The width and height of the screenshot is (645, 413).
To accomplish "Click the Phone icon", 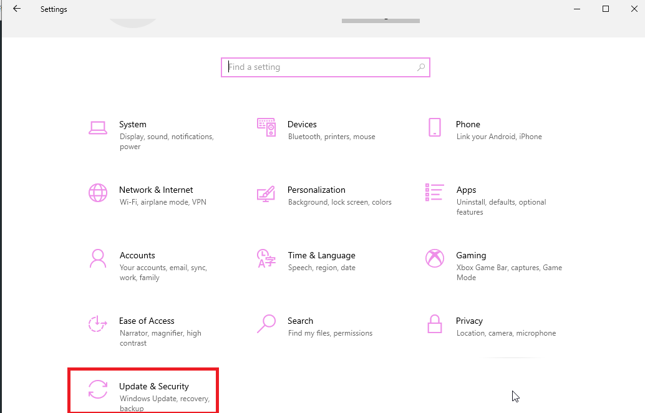I will tap(435, 127).
